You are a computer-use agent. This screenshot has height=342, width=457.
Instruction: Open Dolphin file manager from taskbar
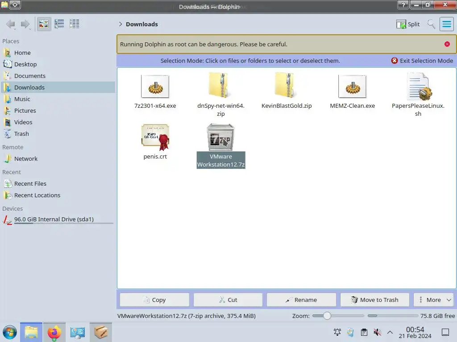pyautogui.click(x=31, y=332)
